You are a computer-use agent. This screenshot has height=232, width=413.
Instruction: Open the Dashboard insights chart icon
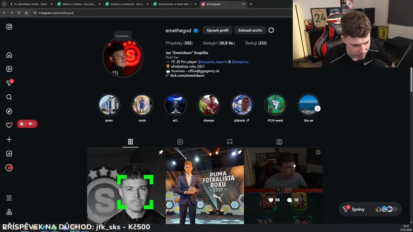(9, 154)
